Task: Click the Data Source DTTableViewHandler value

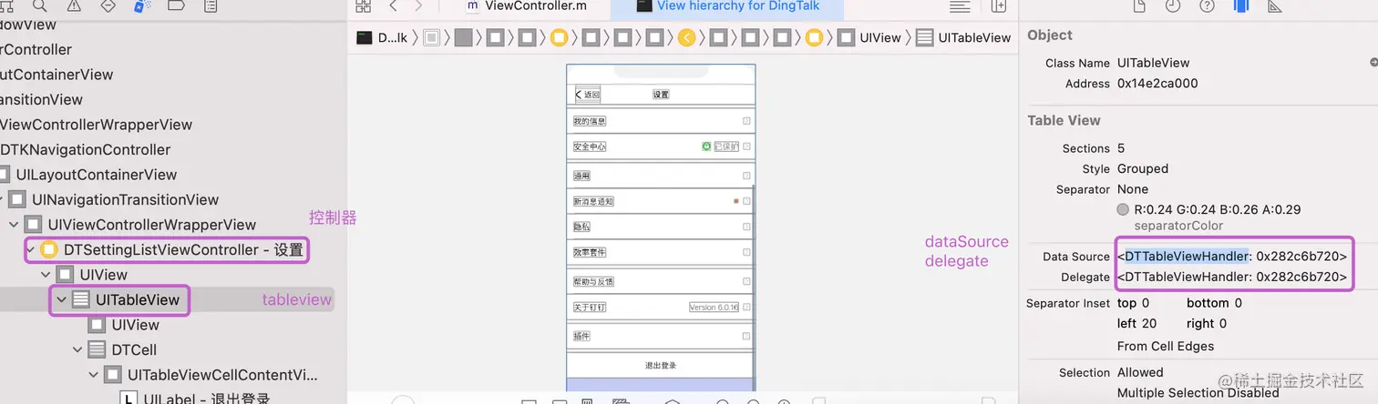Action: (x=1232, y=257)
